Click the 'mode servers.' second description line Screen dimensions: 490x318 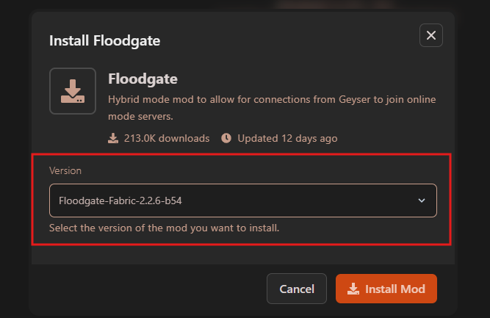(x=140, y=116)
